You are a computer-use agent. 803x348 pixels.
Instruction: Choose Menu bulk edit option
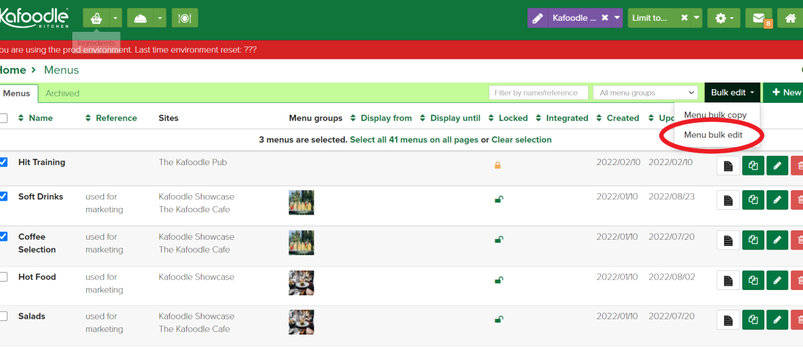713,135
